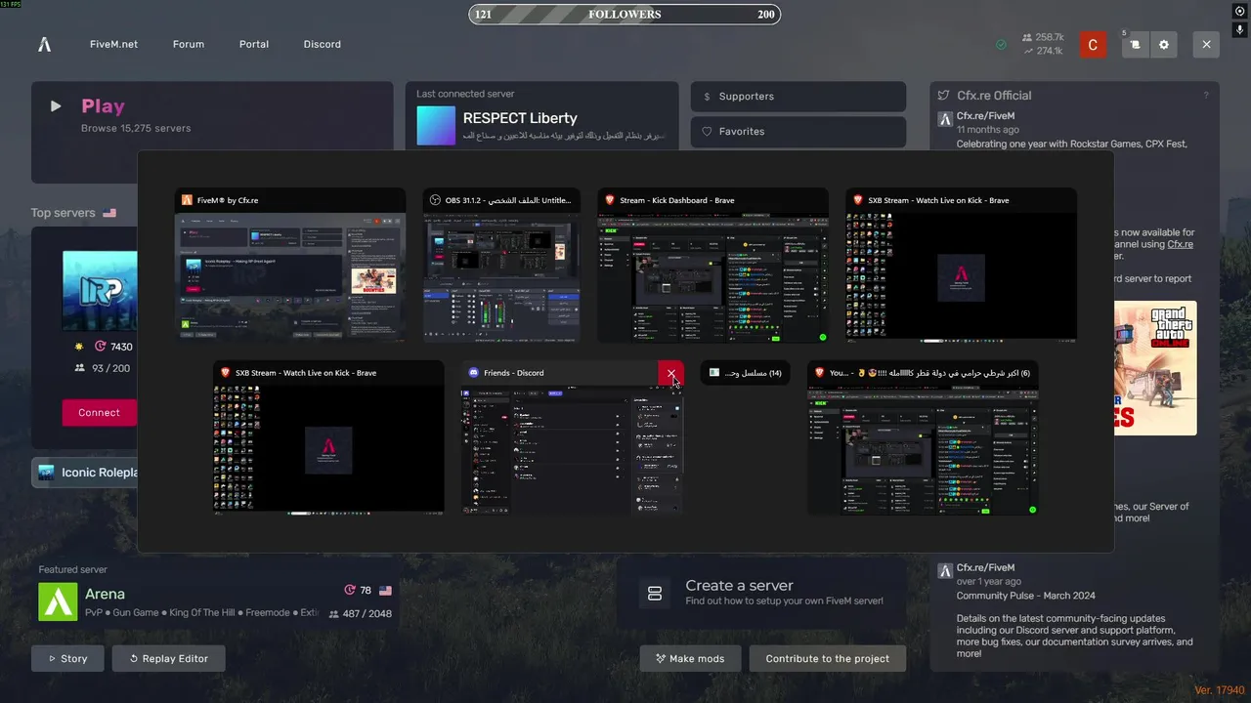Viewport: 1251px width, 703px height.
Task: Switch to OBS 31.1.2 window thumbnail
Action: coord(500,265)
